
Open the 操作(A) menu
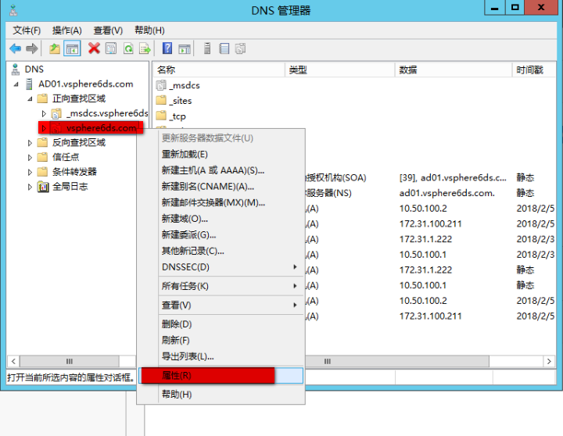(x=67, y=30)
